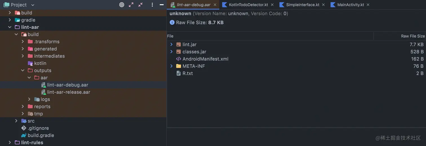Click the 7.7 KB size value
Image resolution: width=426 pixels, height=146 pixels.
coord(416,45)
